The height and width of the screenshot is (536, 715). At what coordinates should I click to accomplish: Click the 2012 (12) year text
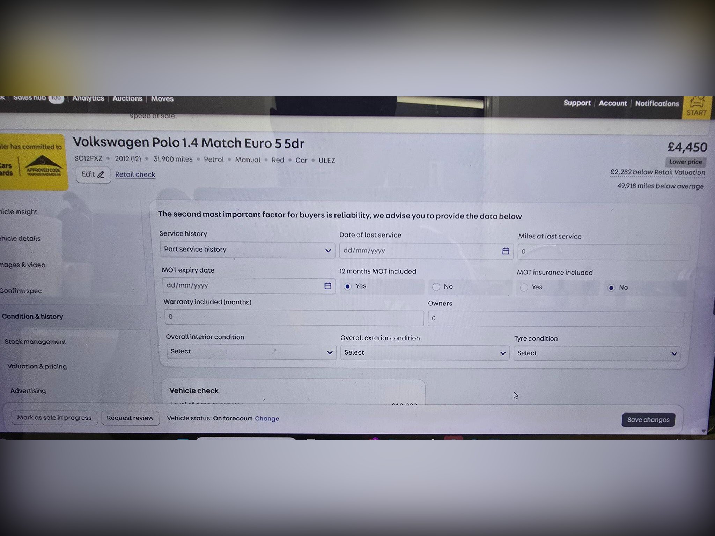click(128, 159)
